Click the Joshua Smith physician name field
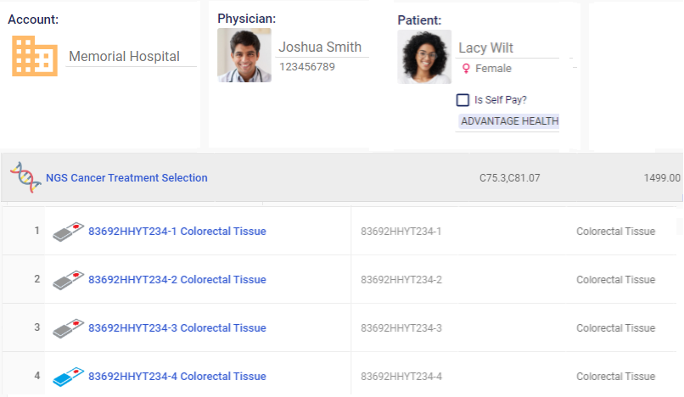The image size is (684, 397). click(x=322, y=48)
